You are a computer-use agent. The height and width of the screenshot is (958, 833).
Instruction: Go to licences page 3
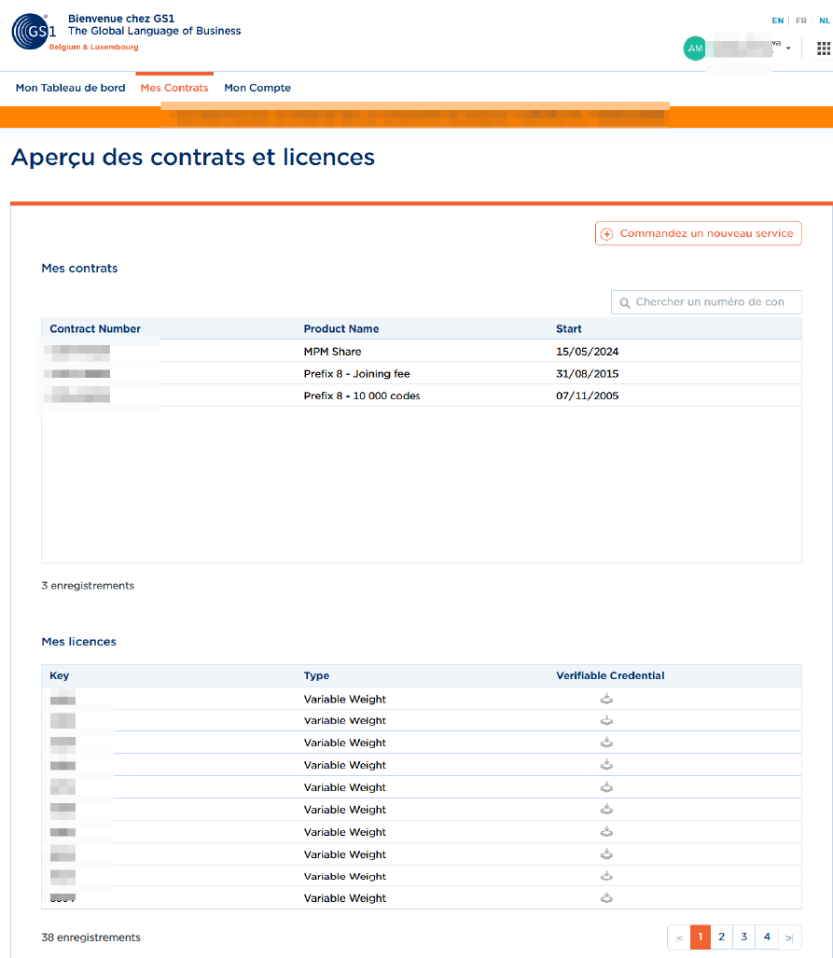(743, 937)
